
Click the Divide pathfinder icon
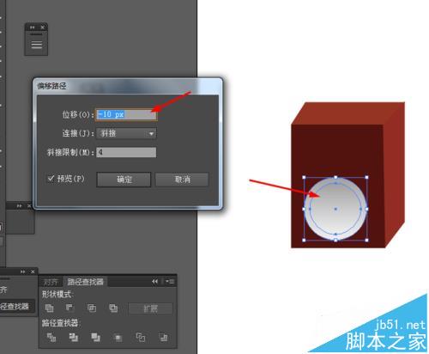point(51,338)
